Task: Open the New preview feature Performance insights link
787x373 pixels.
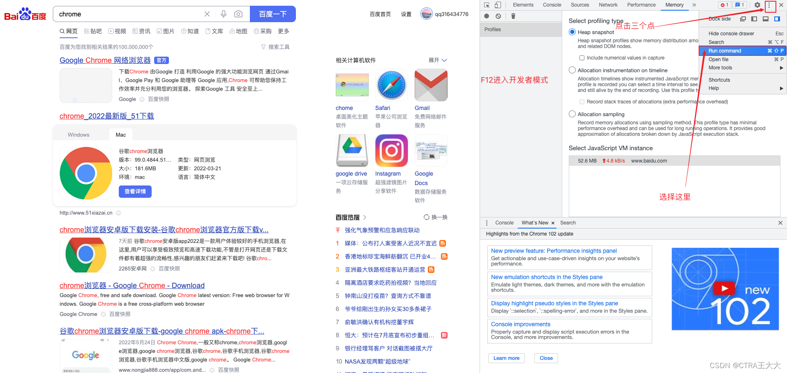Action: 554,251
